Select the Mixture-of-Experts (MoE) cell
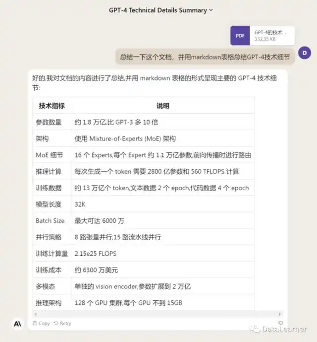 coord(125,138)
